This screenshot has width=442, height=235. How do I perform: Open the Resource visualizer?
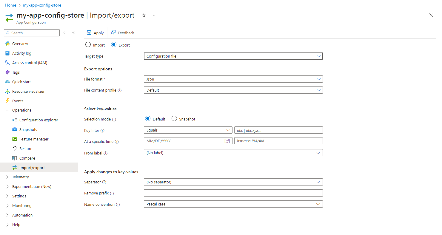pyautogui.click(x=28, y=91)
